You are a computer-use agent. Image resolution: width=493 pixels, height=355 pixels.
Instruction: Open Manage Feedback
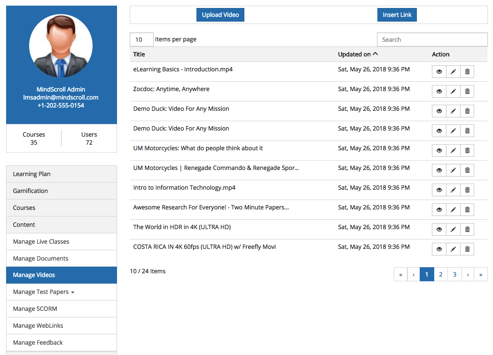pyautogui.click(x=62, y=343)
